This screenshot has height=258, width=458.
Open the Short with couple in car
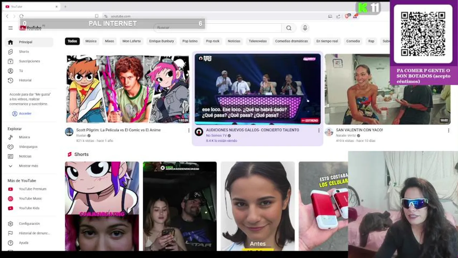(x=180, y=206)
